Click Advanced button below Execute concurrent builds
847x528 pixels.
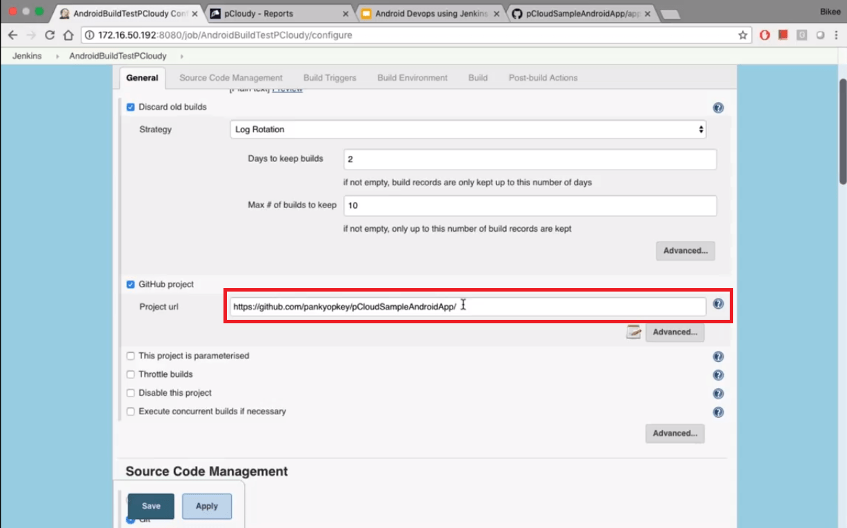click(x=675, y=434)
